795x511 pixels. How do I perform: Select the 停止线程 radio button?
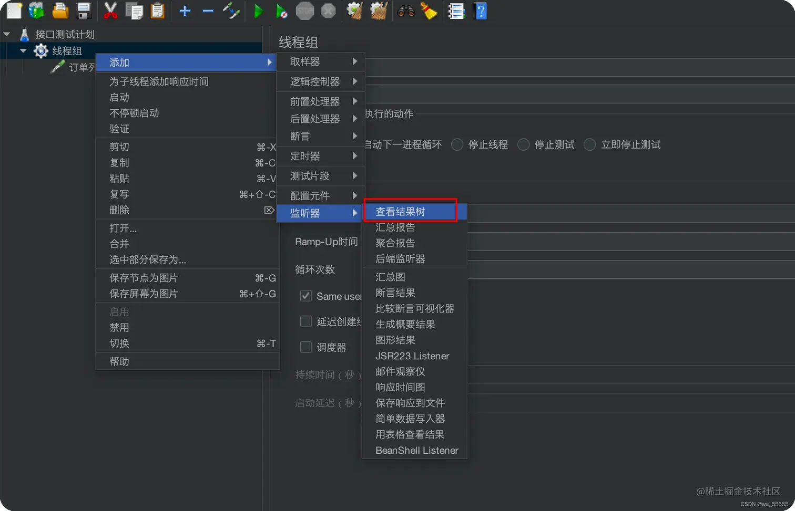pos(457,144)
